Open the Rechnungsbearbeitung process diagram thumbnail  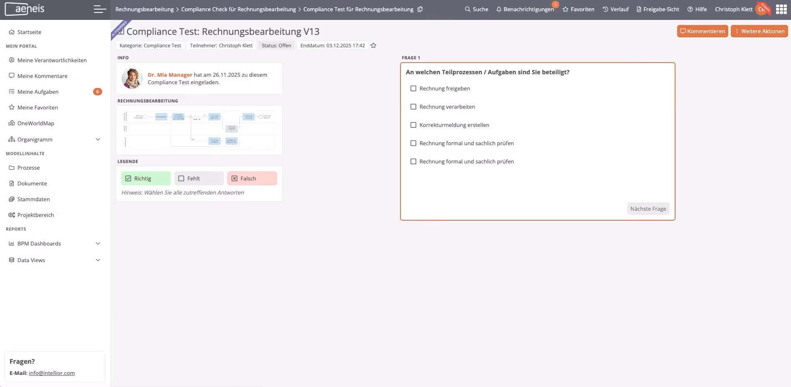[199, 130]
